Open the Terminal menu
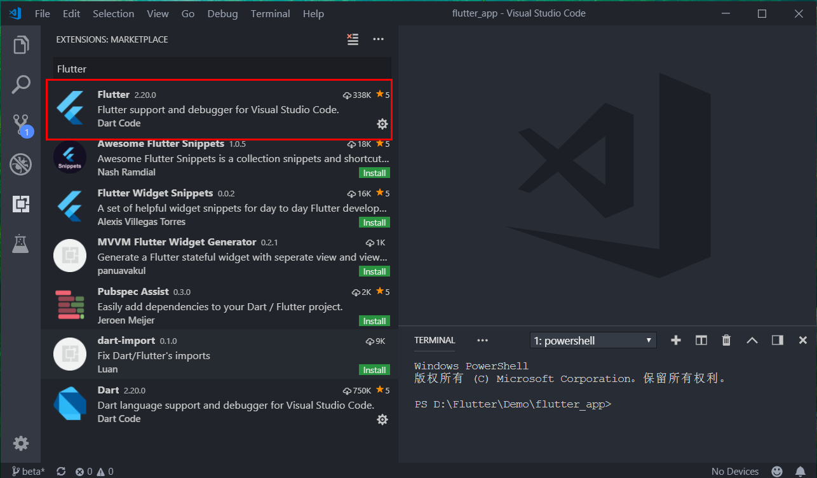Image resolution: width=817 pixels, height=478 pixels. click(271, 13)
